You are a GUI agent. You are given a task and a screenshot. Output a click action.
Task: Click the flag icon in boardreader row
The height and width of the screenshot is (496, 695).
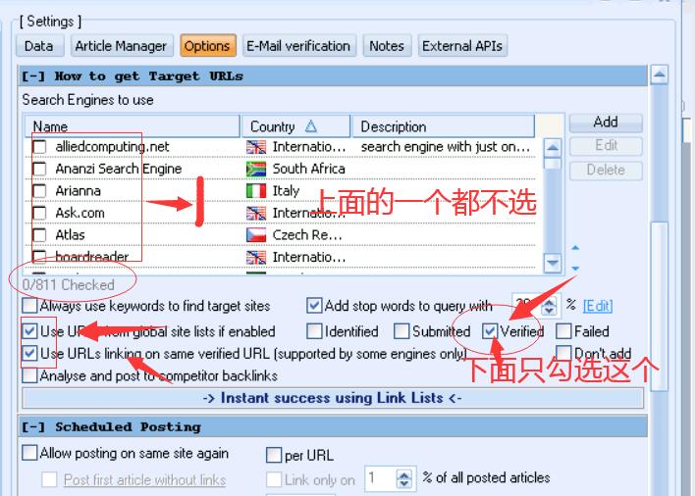(x=256, y=257)
